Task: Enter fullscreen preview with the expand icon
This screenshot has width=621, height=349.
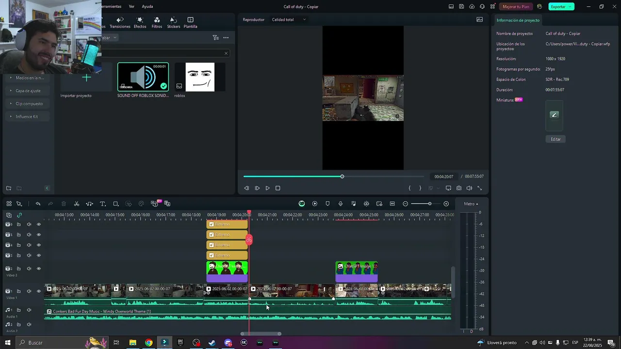Action: point(480,188)
